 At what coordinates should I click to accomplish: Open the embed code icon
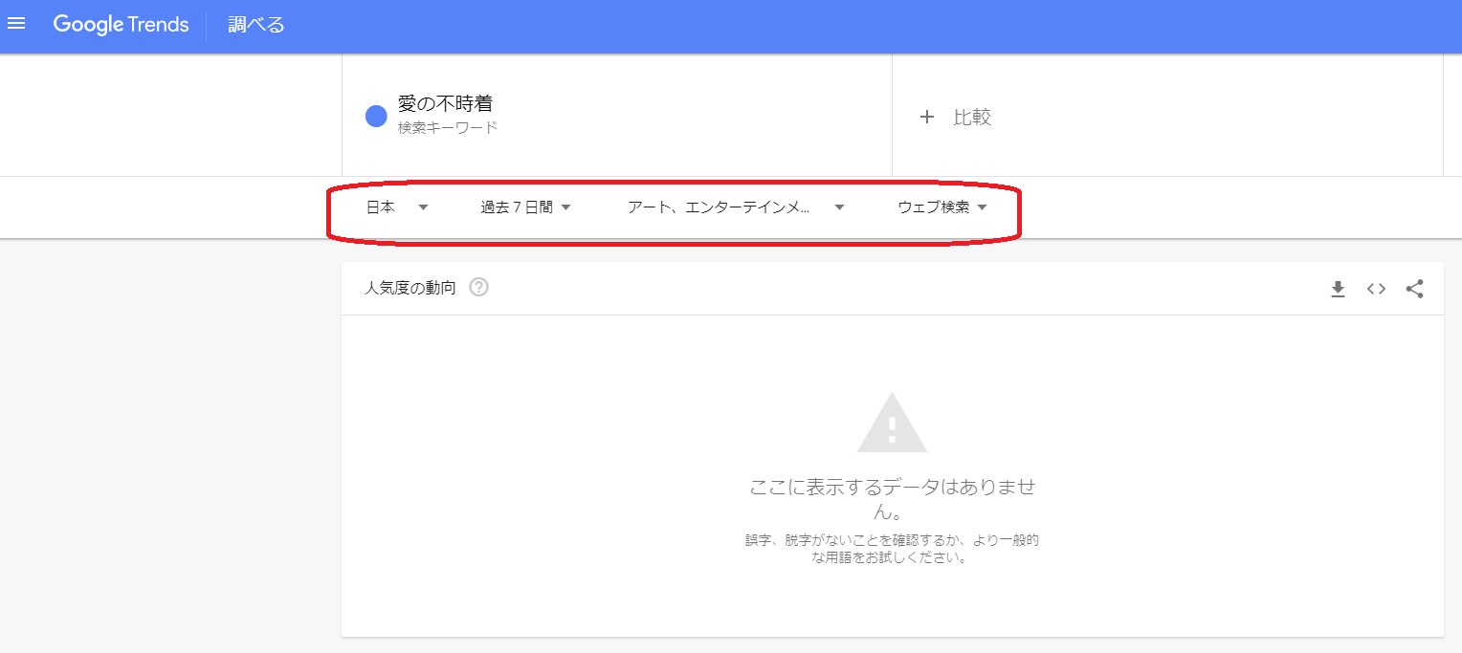coord(1376,289)
